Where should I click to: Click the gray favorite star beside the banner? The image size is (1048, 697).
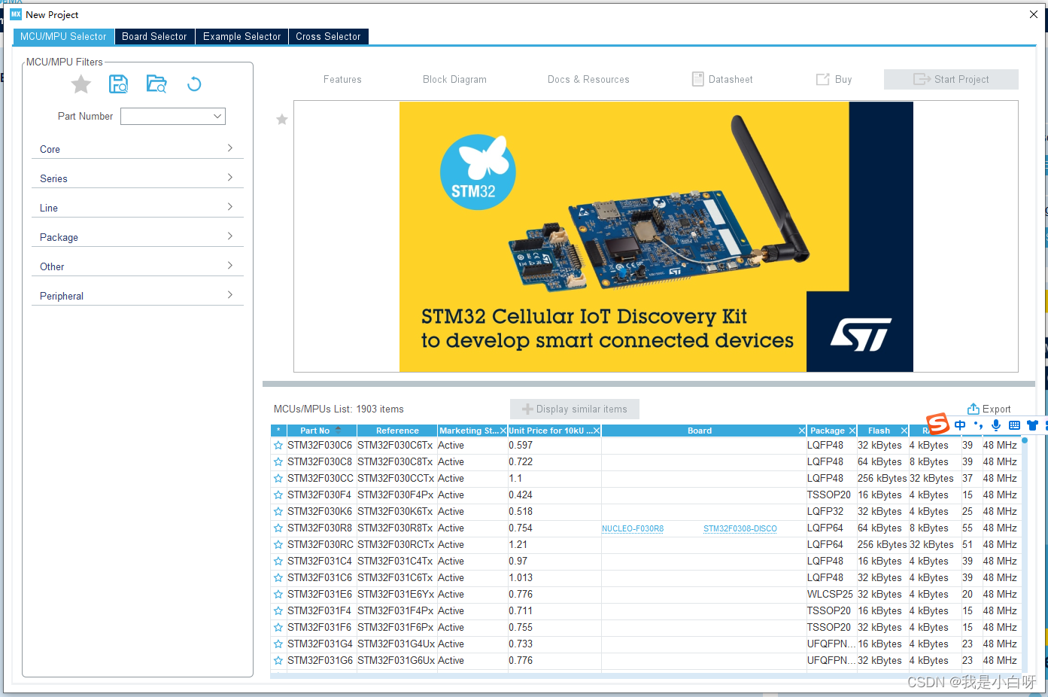coord(282,119)
